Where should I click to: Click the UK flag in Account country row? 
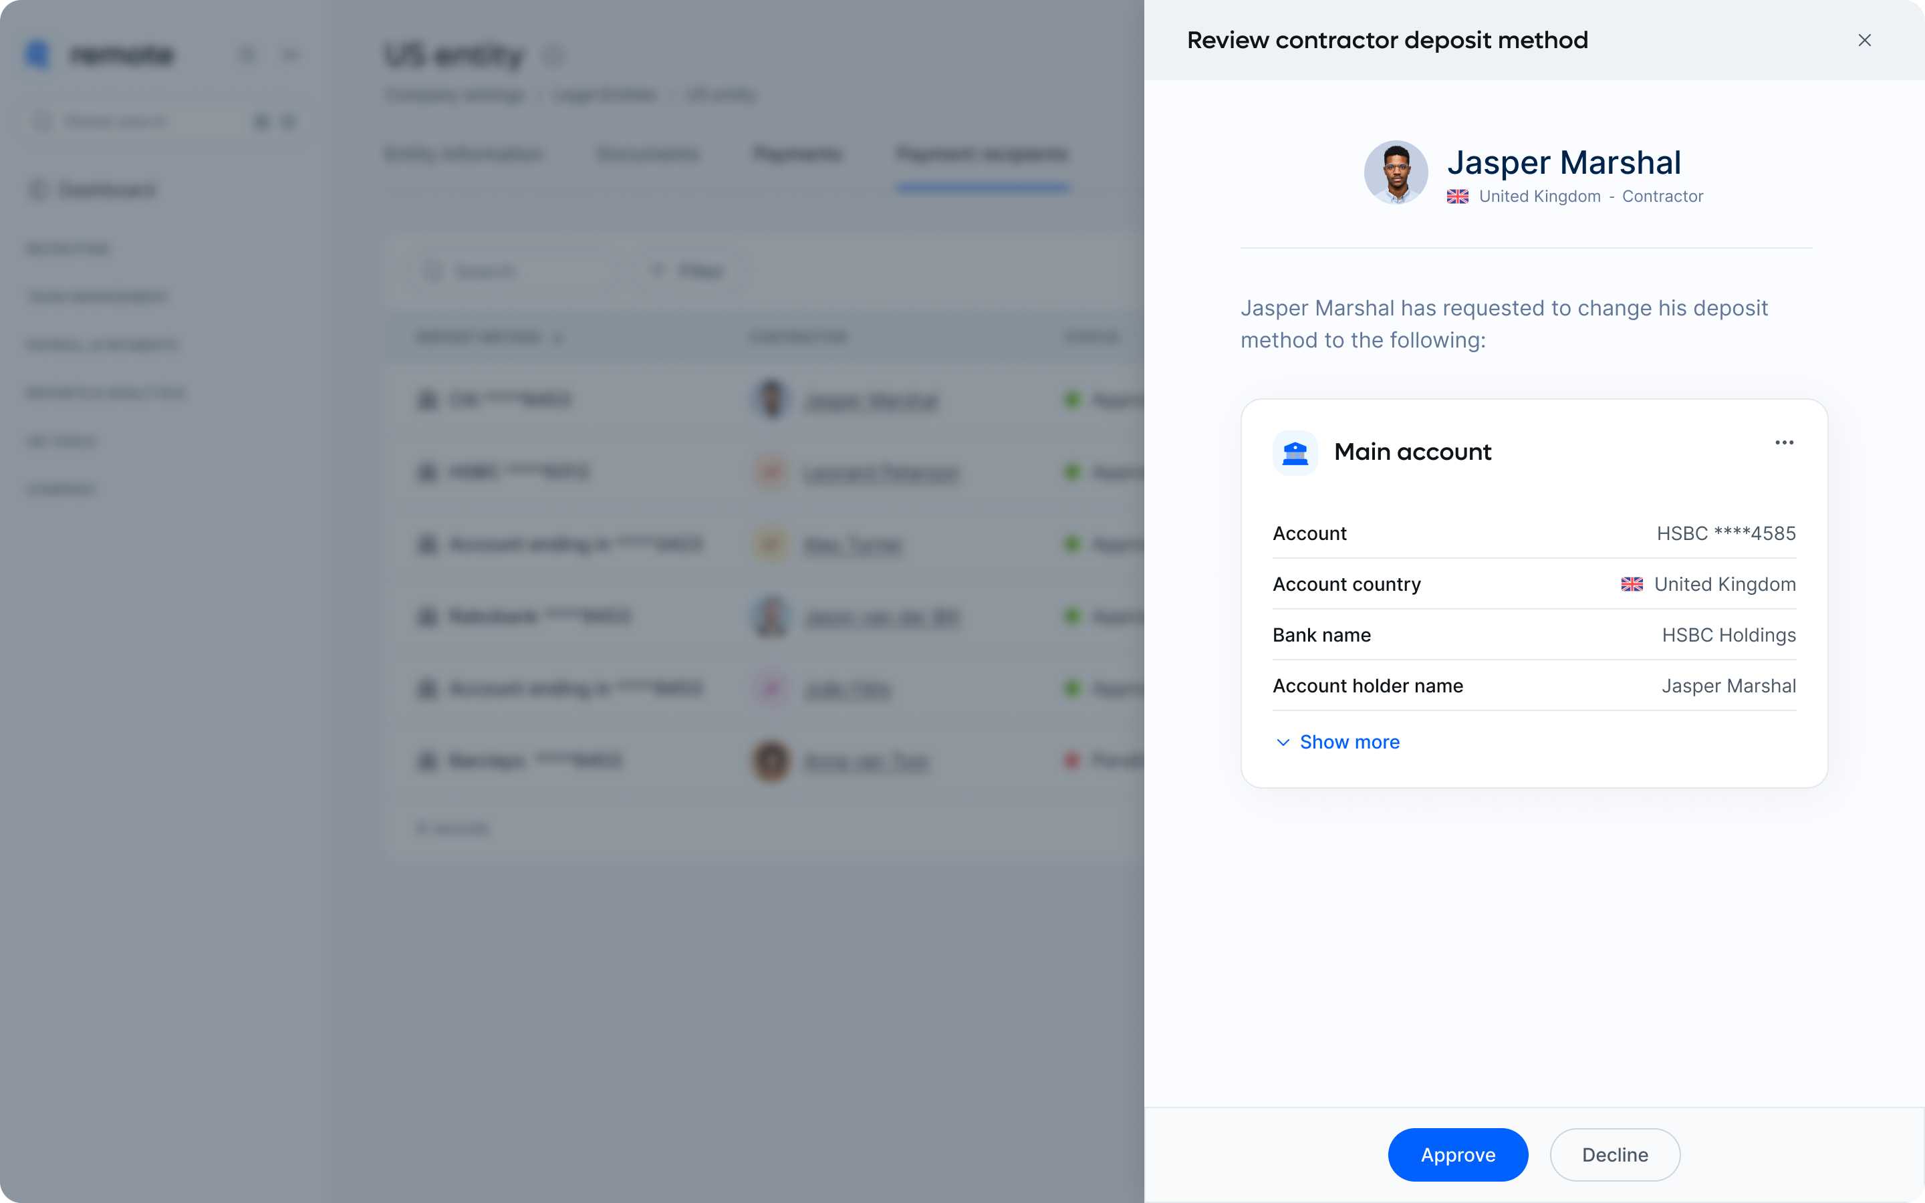1632,584
